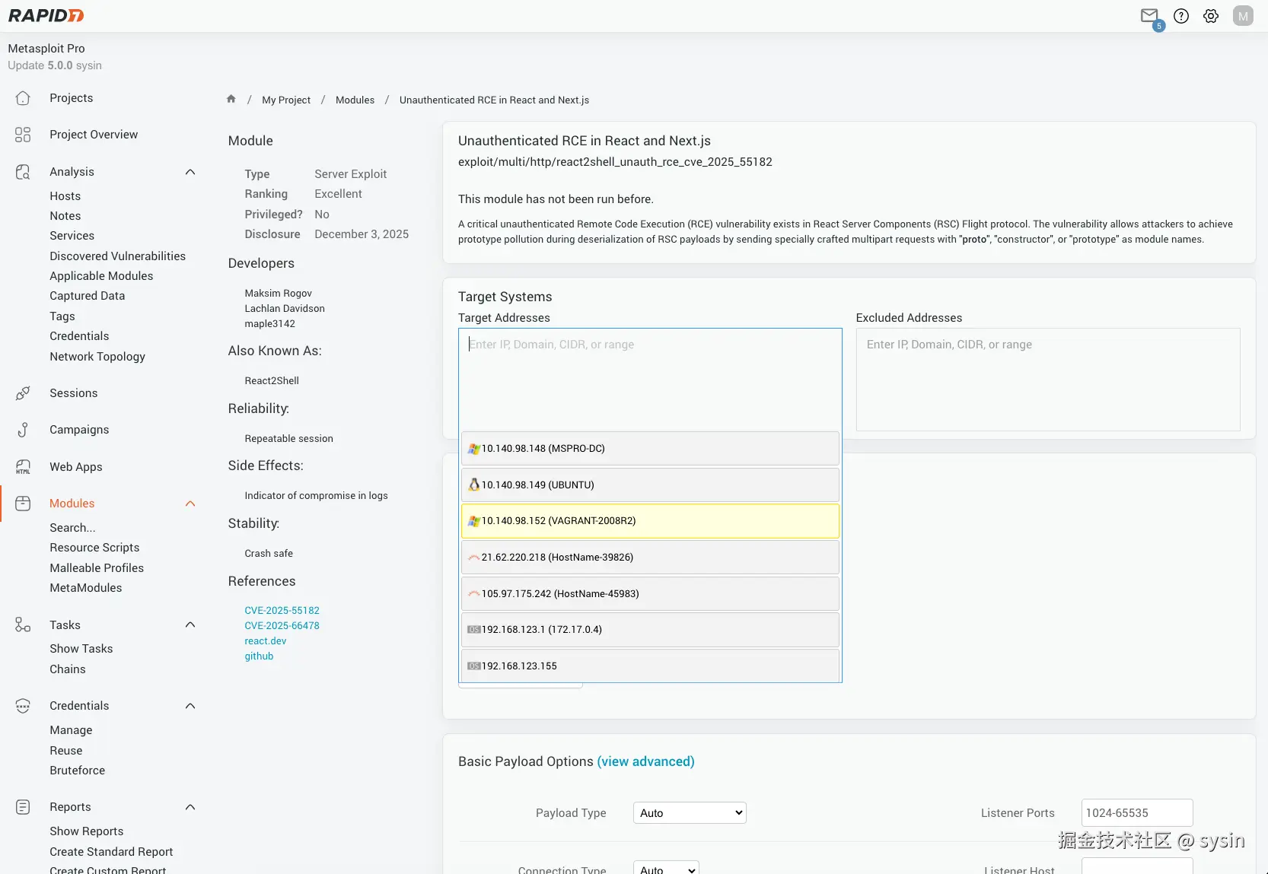Open the help question mark icon
This screenshot has width=1268, height=874.
1180,15
